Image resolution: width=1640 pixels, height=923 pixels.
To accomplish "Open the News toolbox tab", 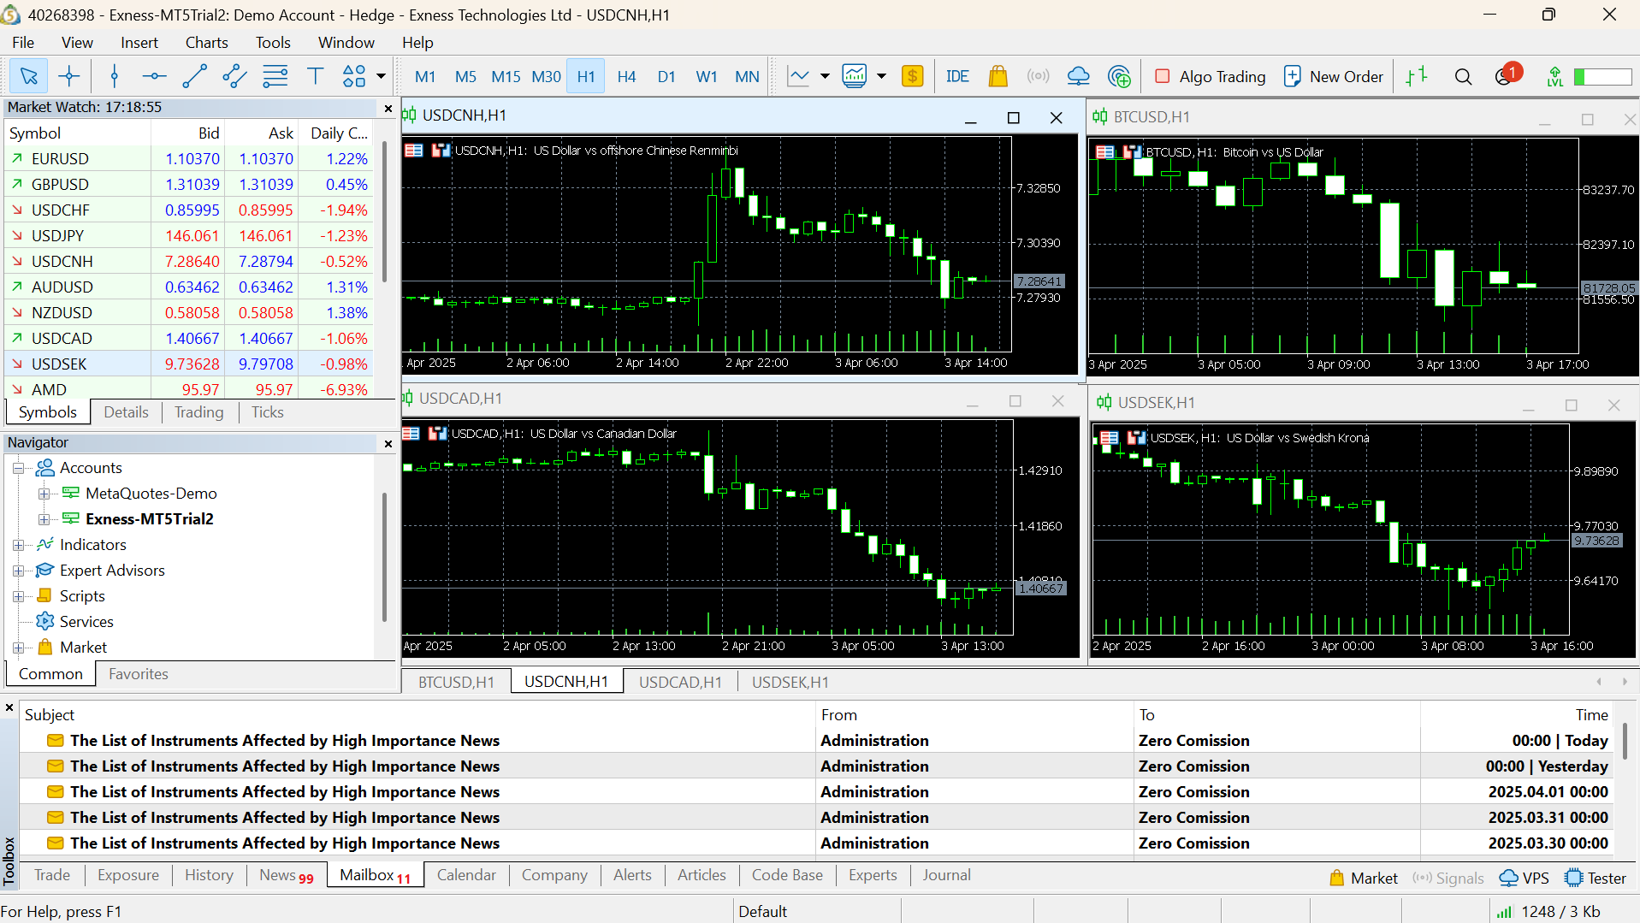I will (x=287, y=875).
